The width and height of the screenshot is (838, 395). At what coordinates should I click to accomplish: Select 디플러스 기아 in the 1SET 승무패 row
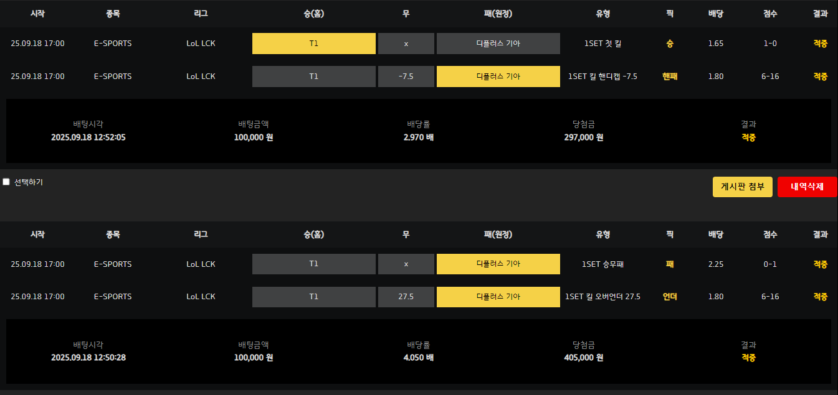(498, 264)
